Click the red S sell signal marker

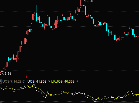point(26,77)
